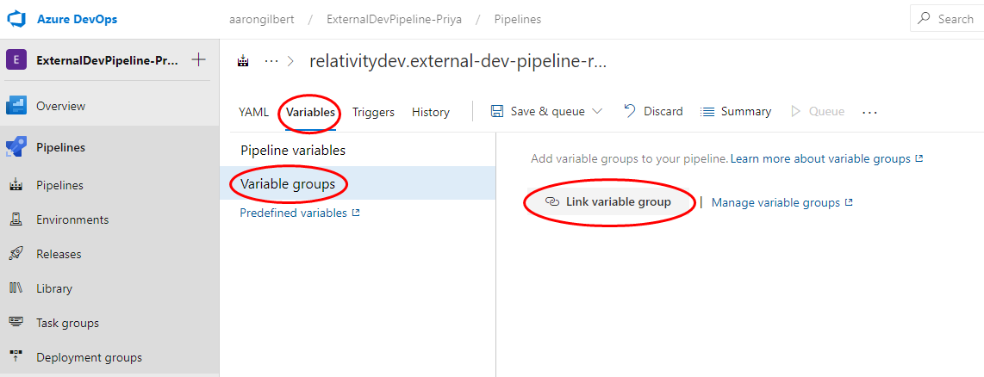
Task: Expand the Save & queue dropdown arrow
Action: tap(597, 111)
